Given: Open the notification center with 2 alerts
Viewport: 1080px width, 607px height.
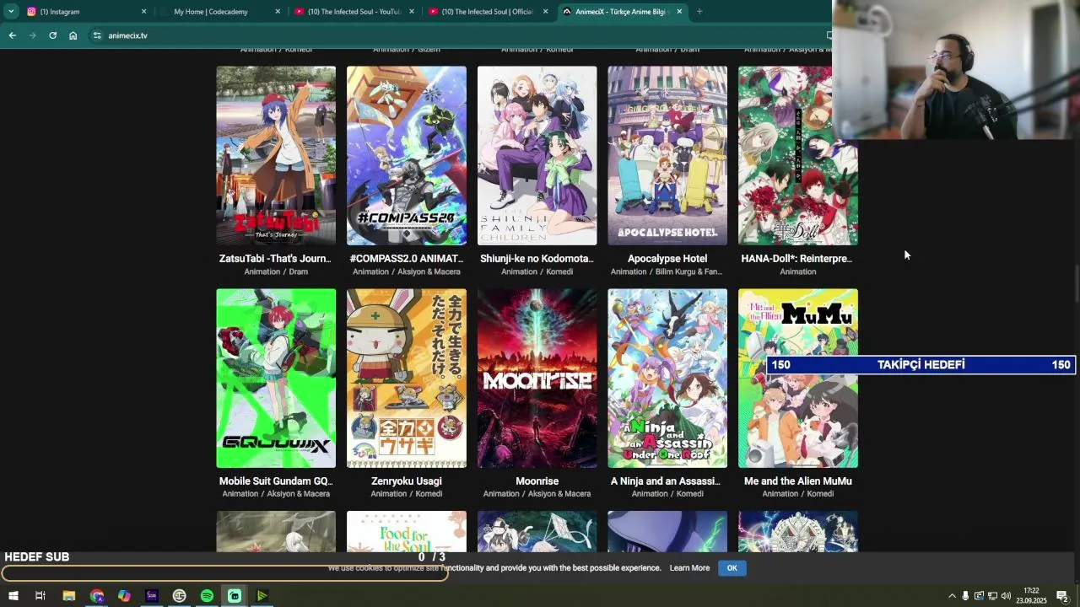Looking at the screenshot, I should [1063, 596].
